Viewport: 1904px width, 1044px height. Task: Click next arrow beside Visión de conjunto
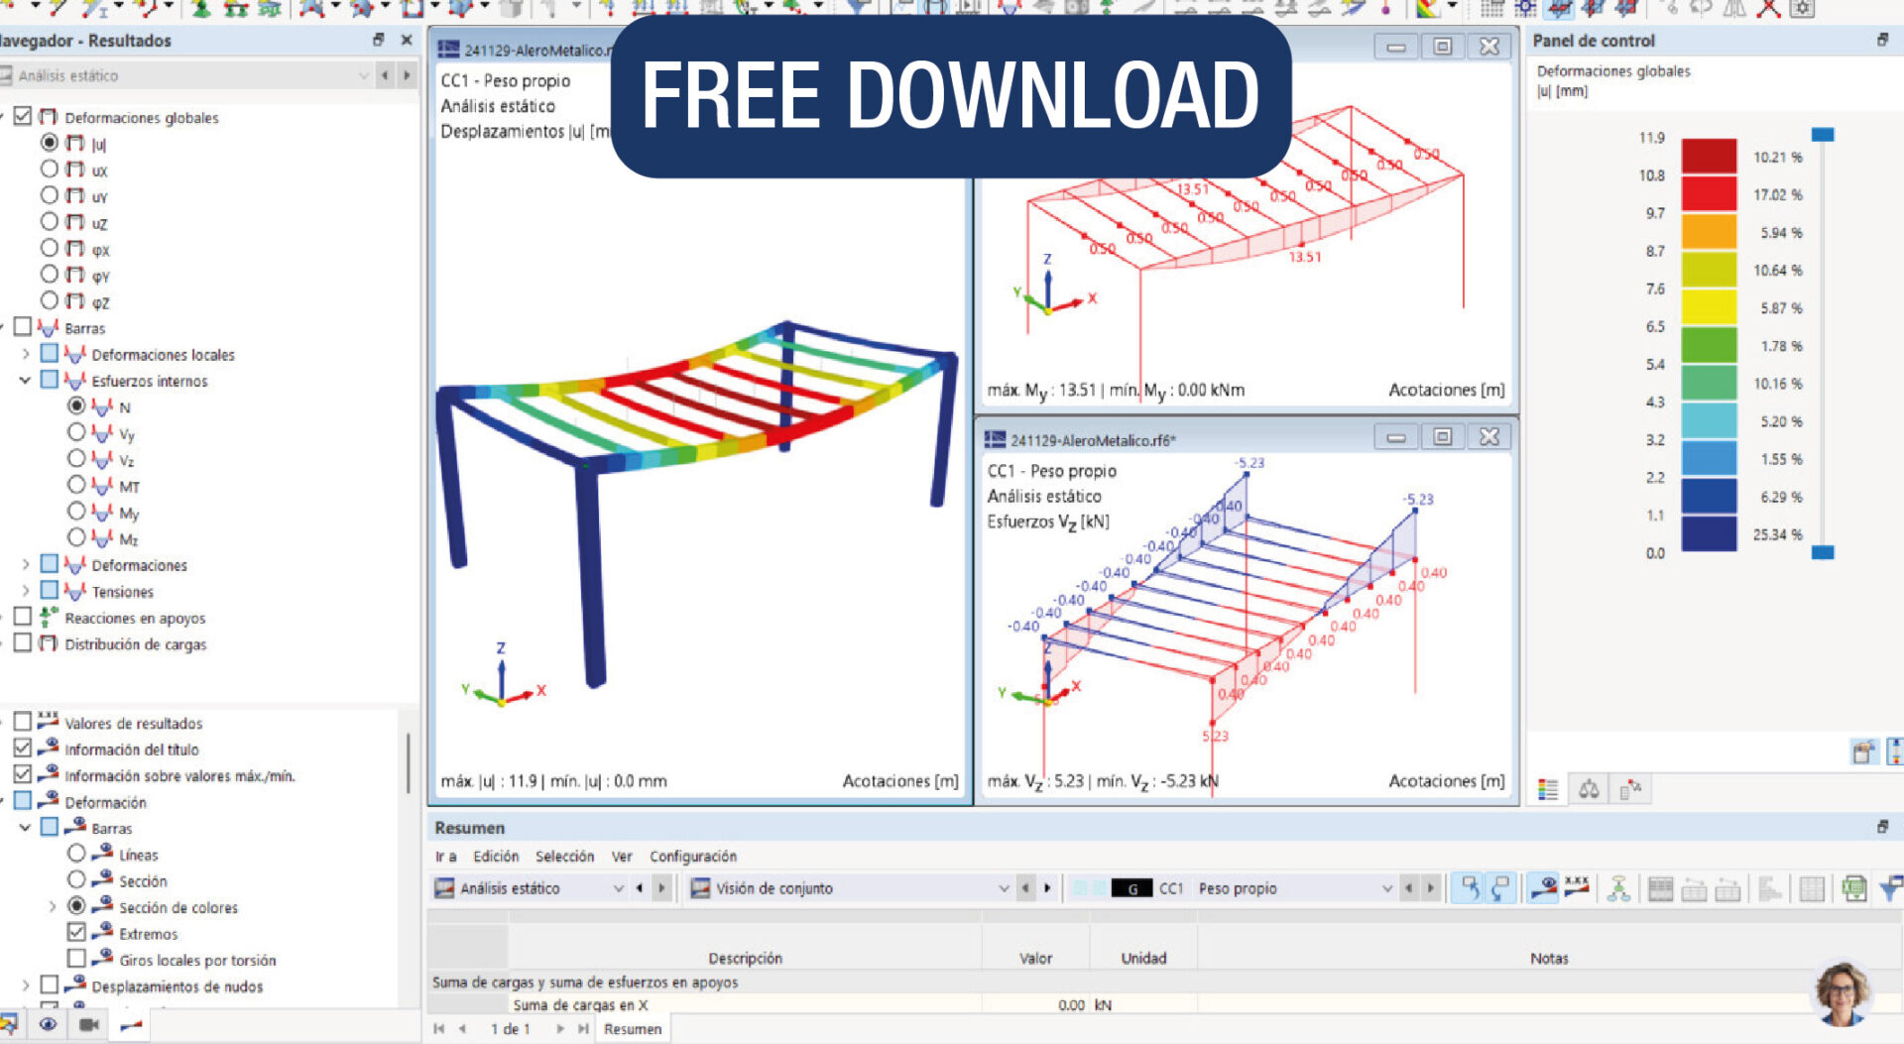click(1047, 888)
